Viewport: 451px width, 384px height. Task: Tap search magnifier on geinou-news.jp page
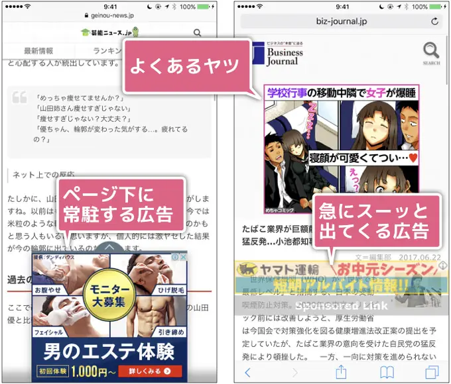pyautogui.click(x=198, y=32)
